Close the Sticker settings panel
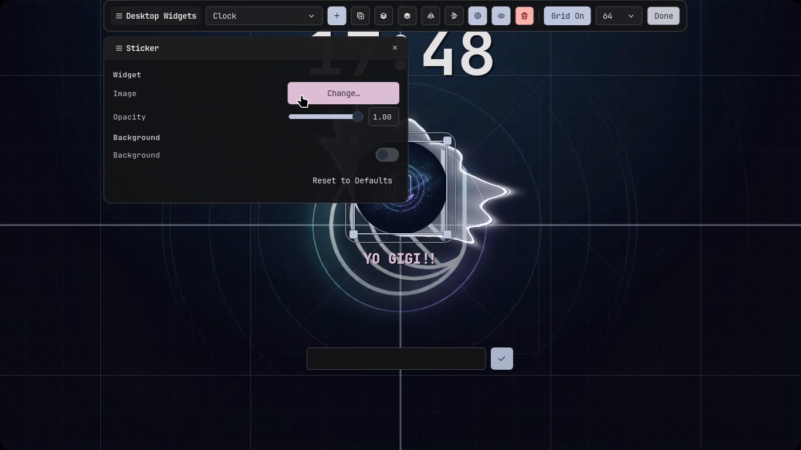 395,48
